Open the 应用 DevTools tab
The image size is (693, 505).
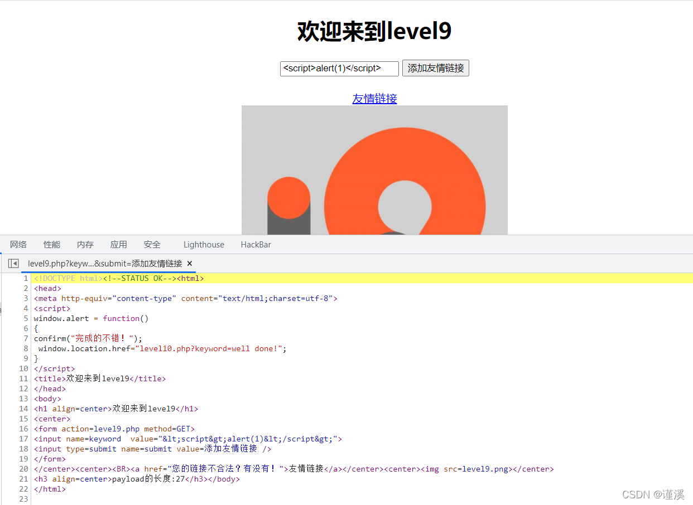[x=119, y=245]
